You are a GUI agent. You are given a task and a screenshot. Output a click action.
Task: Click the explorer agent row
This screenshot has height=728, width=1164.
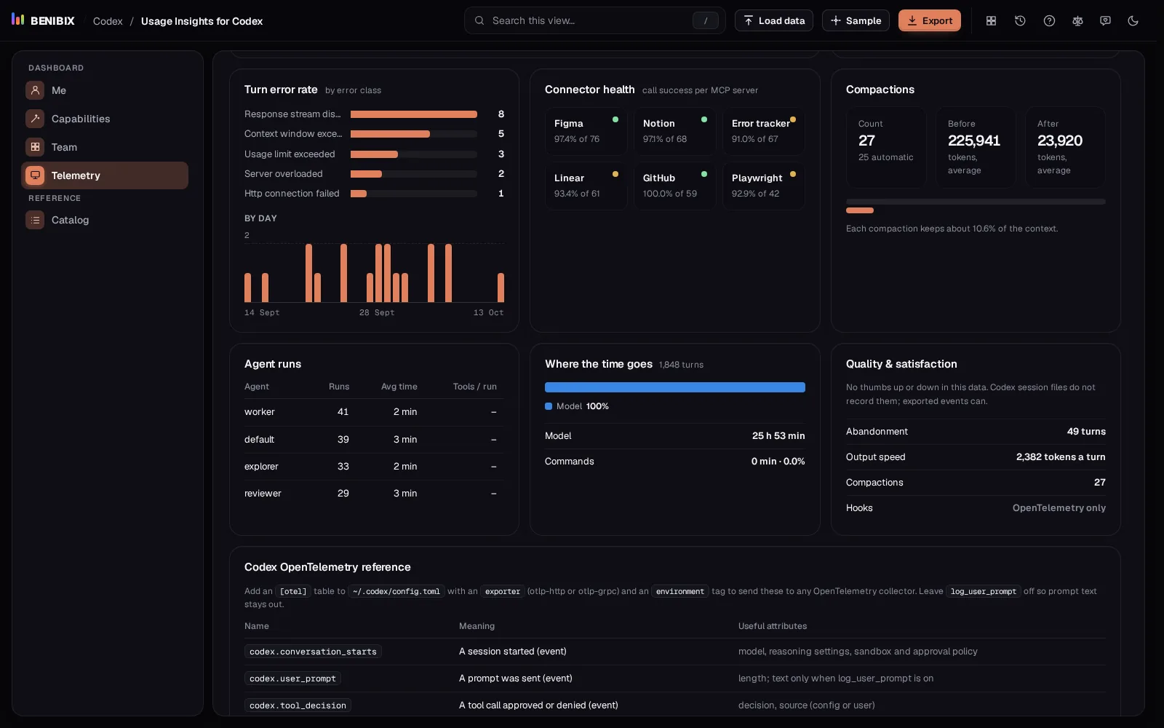point(374,467)
